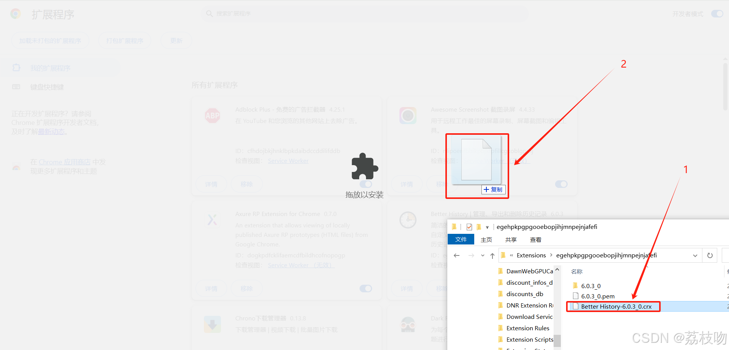729x350 pixels.
Task: Expand the address bar history dropdown
Action: tap(695, 255)
